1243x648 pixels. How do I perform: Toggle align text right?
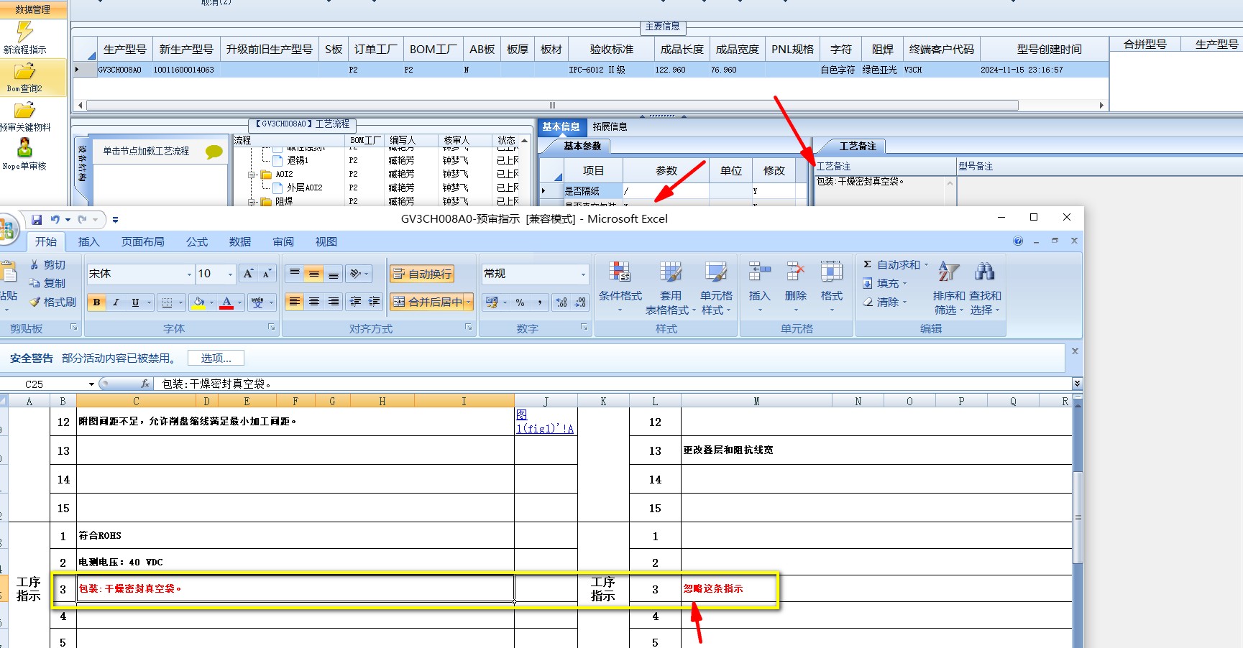[x=334, y=302]
